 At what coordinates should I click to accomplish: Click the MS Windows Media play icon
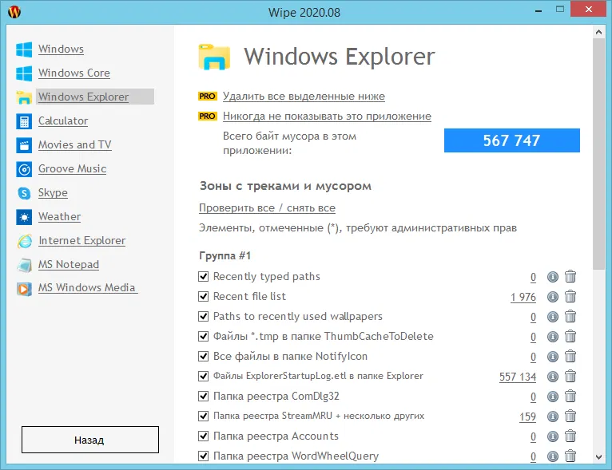[24, 289]
